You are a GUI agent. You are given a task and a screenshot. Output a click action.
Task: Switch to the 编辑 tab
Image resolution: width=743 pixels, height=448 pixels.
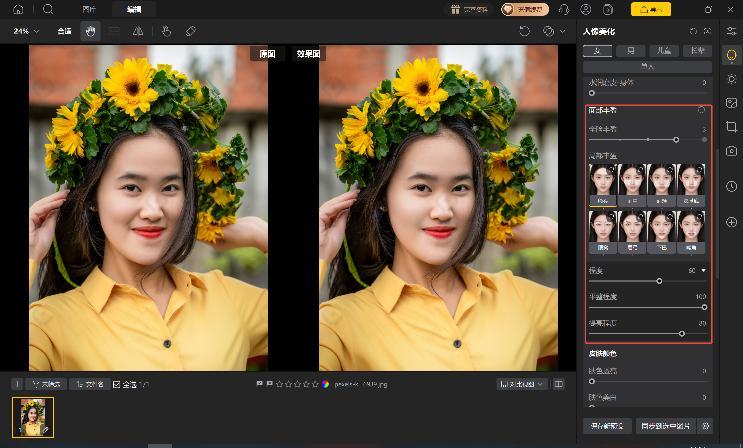(x=134, y=9)
